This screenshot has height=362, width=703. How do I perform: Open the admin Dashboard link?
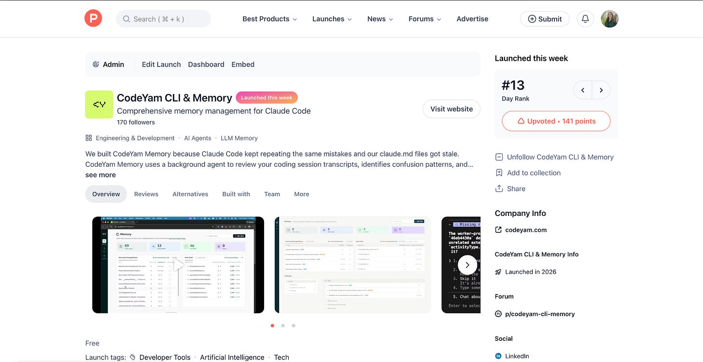click(206, 64)
